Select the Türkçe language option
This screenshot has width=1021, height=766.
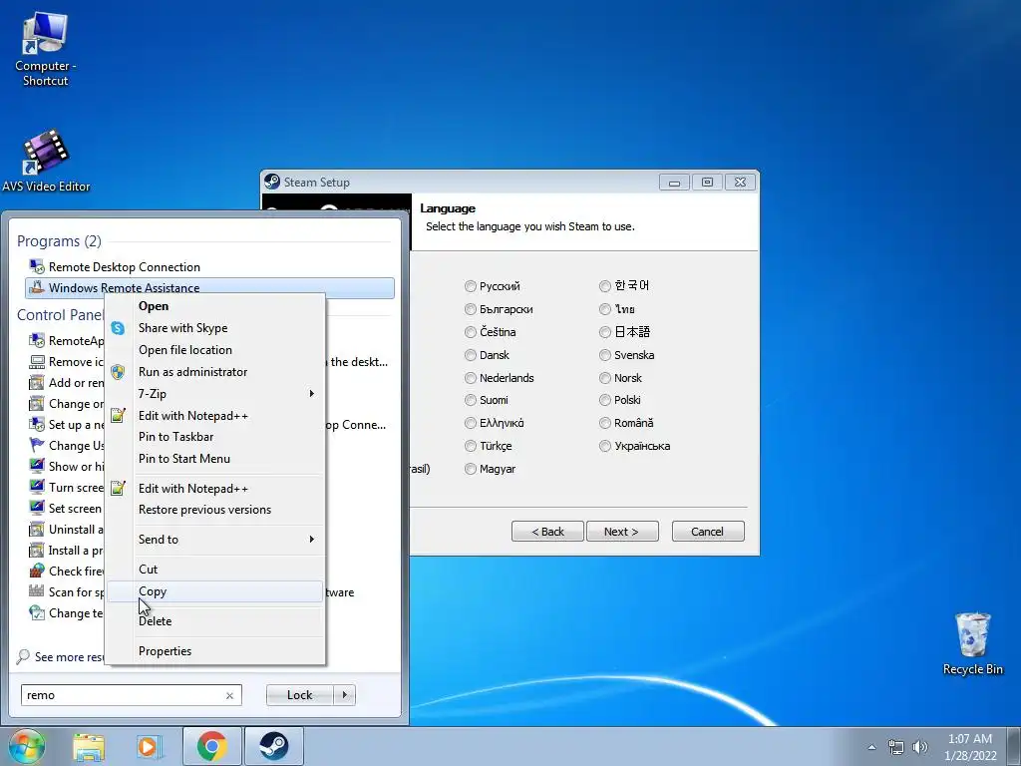point(489,446)
